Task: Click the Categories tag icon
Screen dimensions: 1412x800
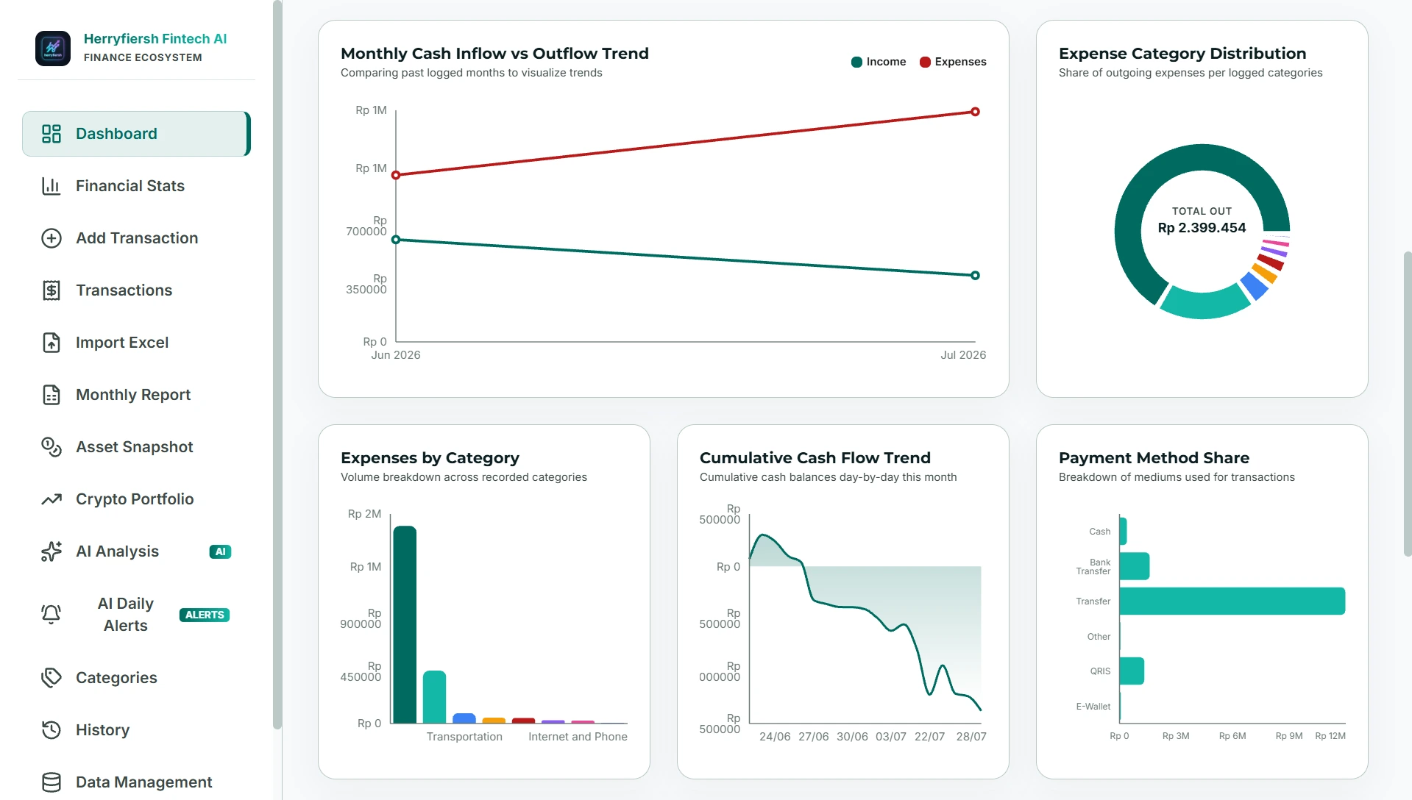Action: point(52,678)
